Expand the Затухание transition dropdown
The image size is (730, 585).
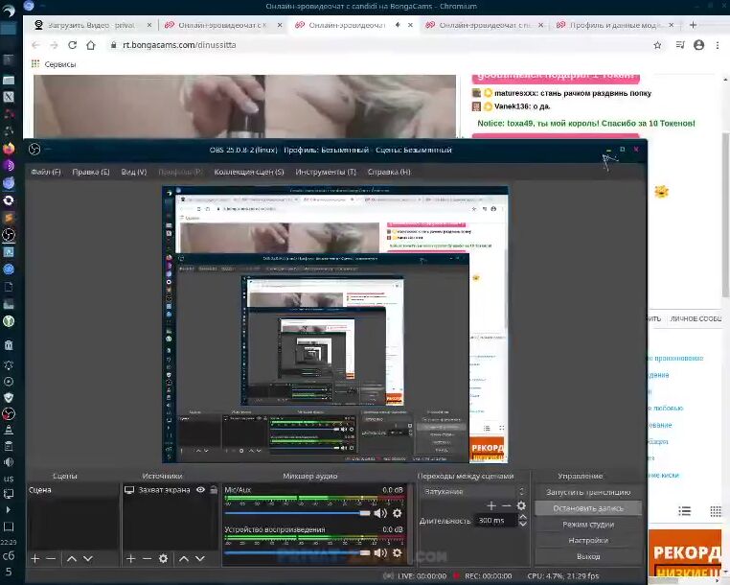tap(473, 491)
